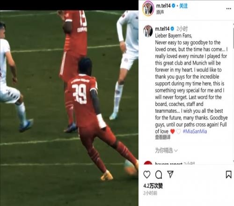The width and height of the screenshot is (234, 206).
Task: Click 查看翻译 to translate caption
Action: point(163,137)
